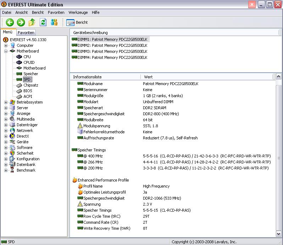Viewport: 283px width, 245px height.
Task: Select the CPU chip icon in tree
Action: tap(19, 57)
